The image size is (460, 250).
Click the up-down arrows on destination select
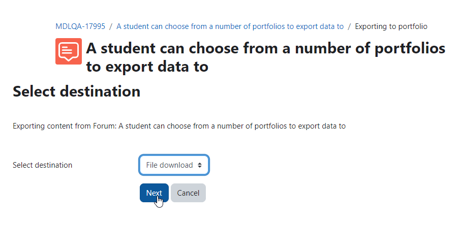[x=199, y=165]
